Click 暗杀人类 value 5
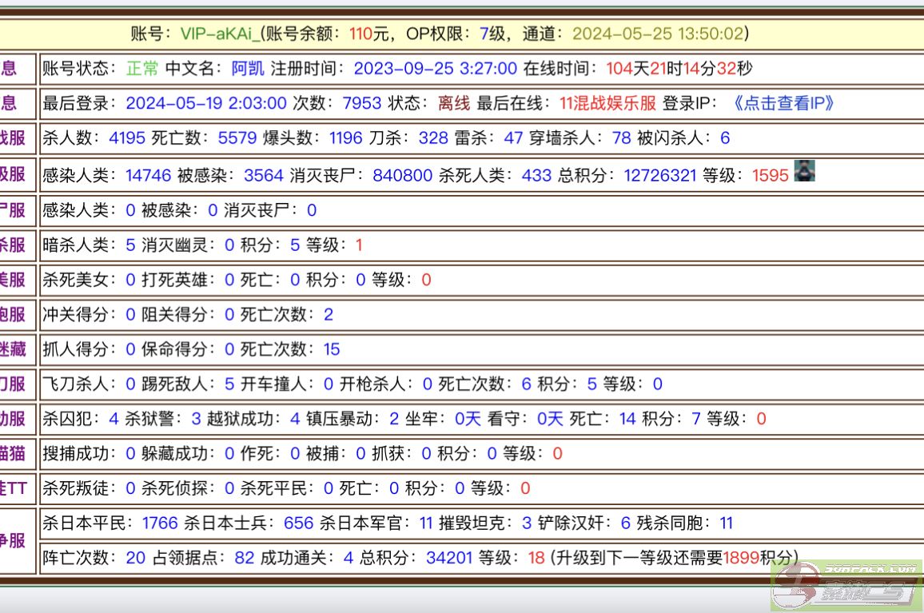This screenshot has height=613, width=924. tap(131, 245)
